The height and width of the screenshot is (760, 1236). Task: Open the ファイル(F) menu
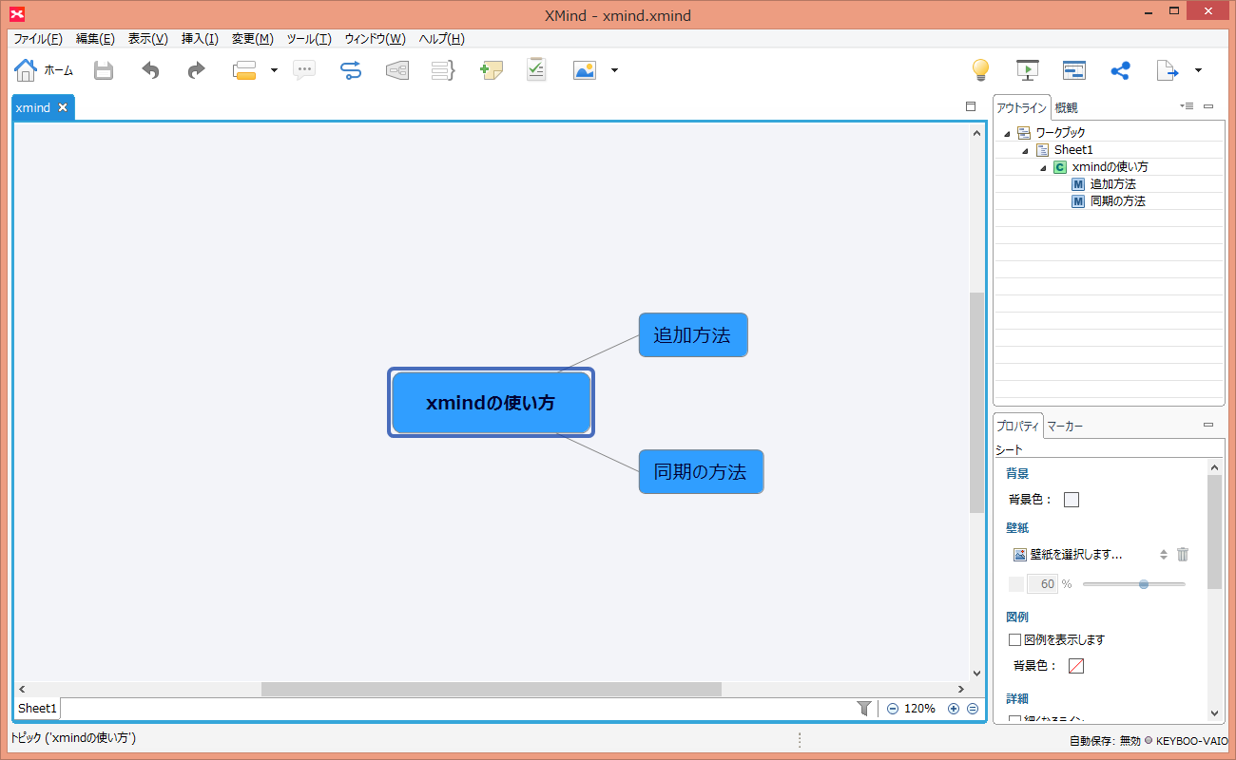pyautogui.click(x=38, y=39)
